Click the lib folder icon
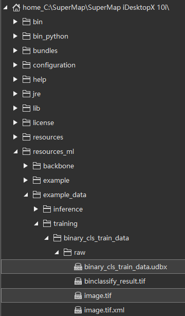 (x=26, y=108)
